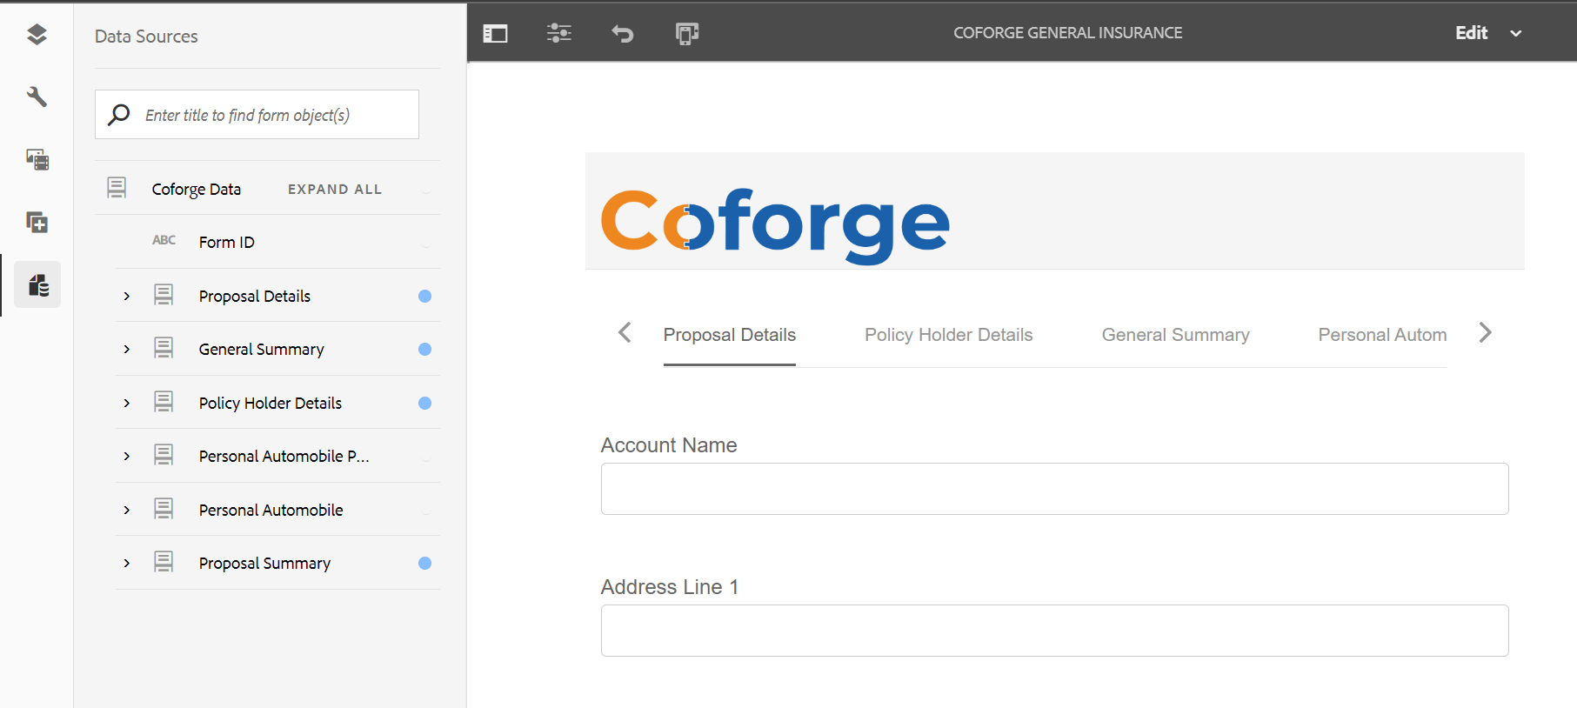Screen dimensions: 1577x708
Task: Switch to the General Summary tab
Action: click(1176, 335)
